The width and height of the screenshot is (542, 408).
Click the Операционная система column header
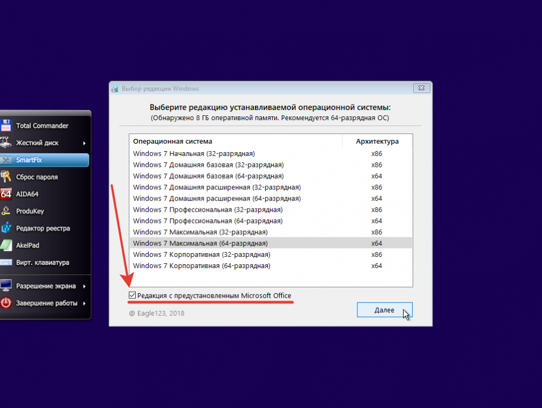[236, 142]
